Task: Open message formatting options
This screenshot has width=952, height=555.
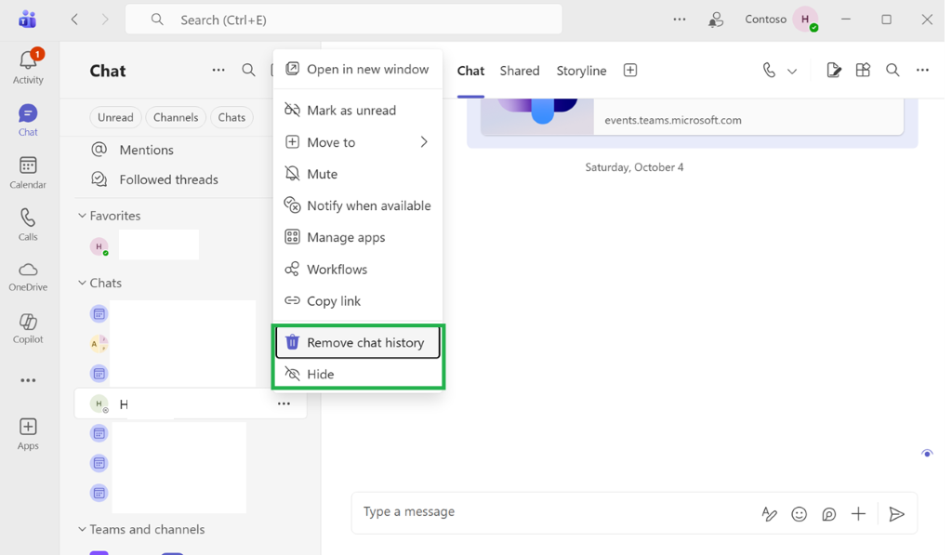Action: point(769,514)
